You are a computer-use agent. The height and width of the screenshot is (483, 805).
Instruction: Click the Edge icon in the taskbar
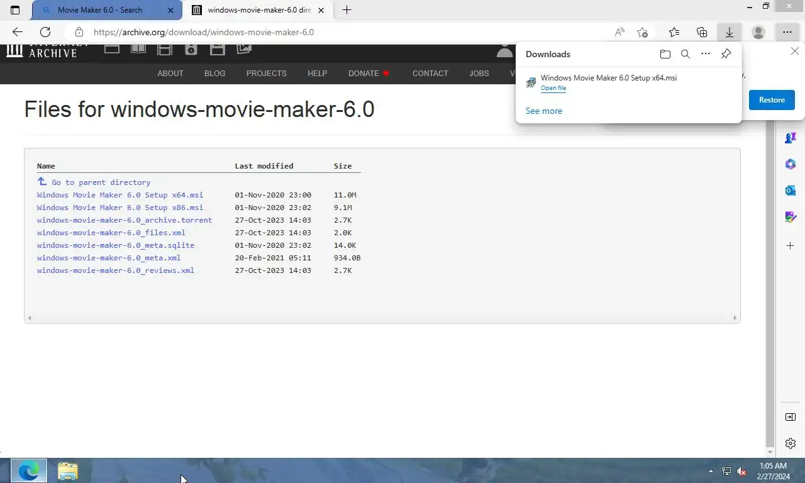pyautogui.click(x=29, y=471)
